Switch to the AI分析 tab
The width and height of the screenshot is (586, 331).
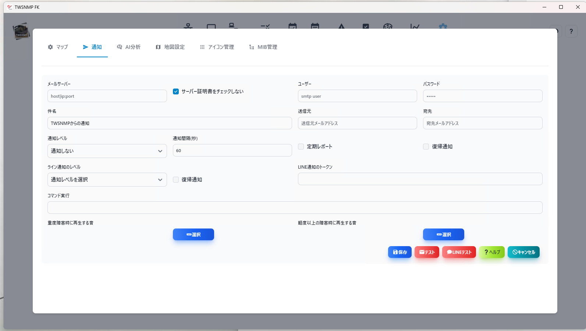coord(129,47)
